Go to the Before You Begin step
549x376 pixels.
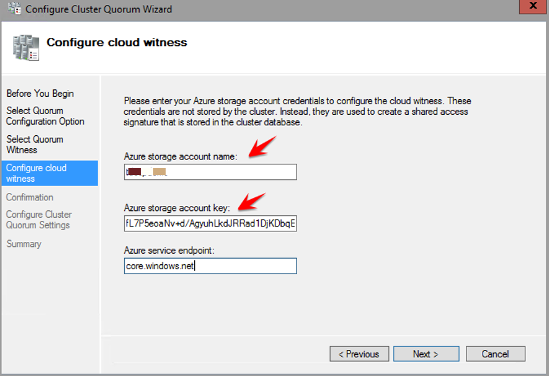click(40, 94)
